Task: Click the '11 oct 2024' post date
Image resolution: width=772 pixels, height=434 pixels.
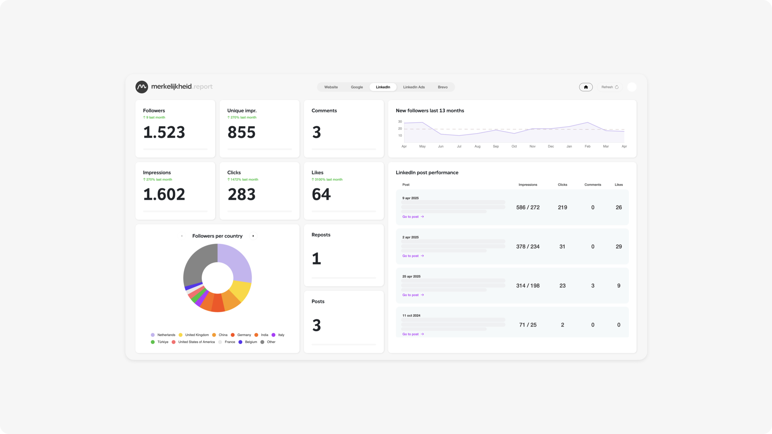Action: coord(411,316)
